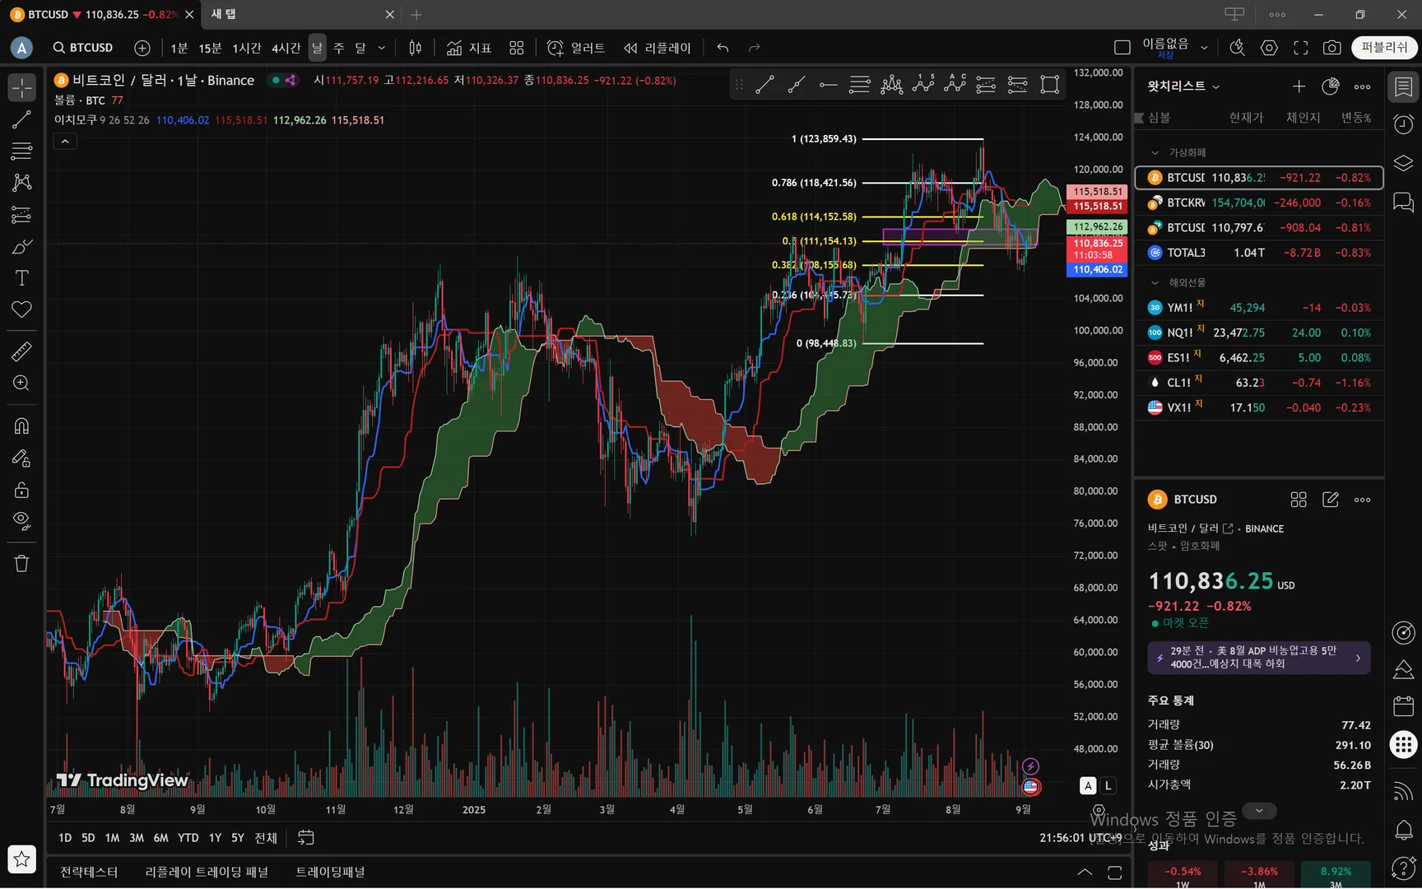
Task: Open watchlist more options menu
Action: [1363, 86]
